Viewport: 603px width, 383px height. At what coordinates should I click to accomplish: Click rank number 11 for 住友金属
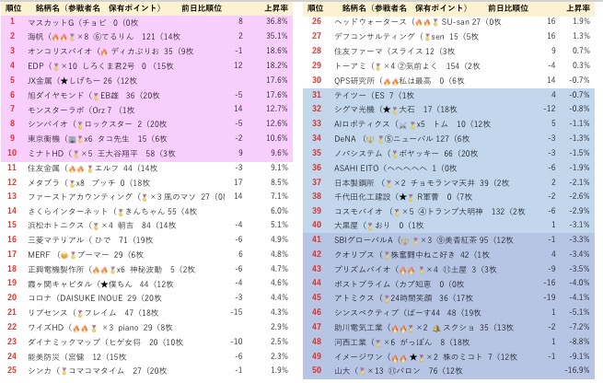coord(12,168)
